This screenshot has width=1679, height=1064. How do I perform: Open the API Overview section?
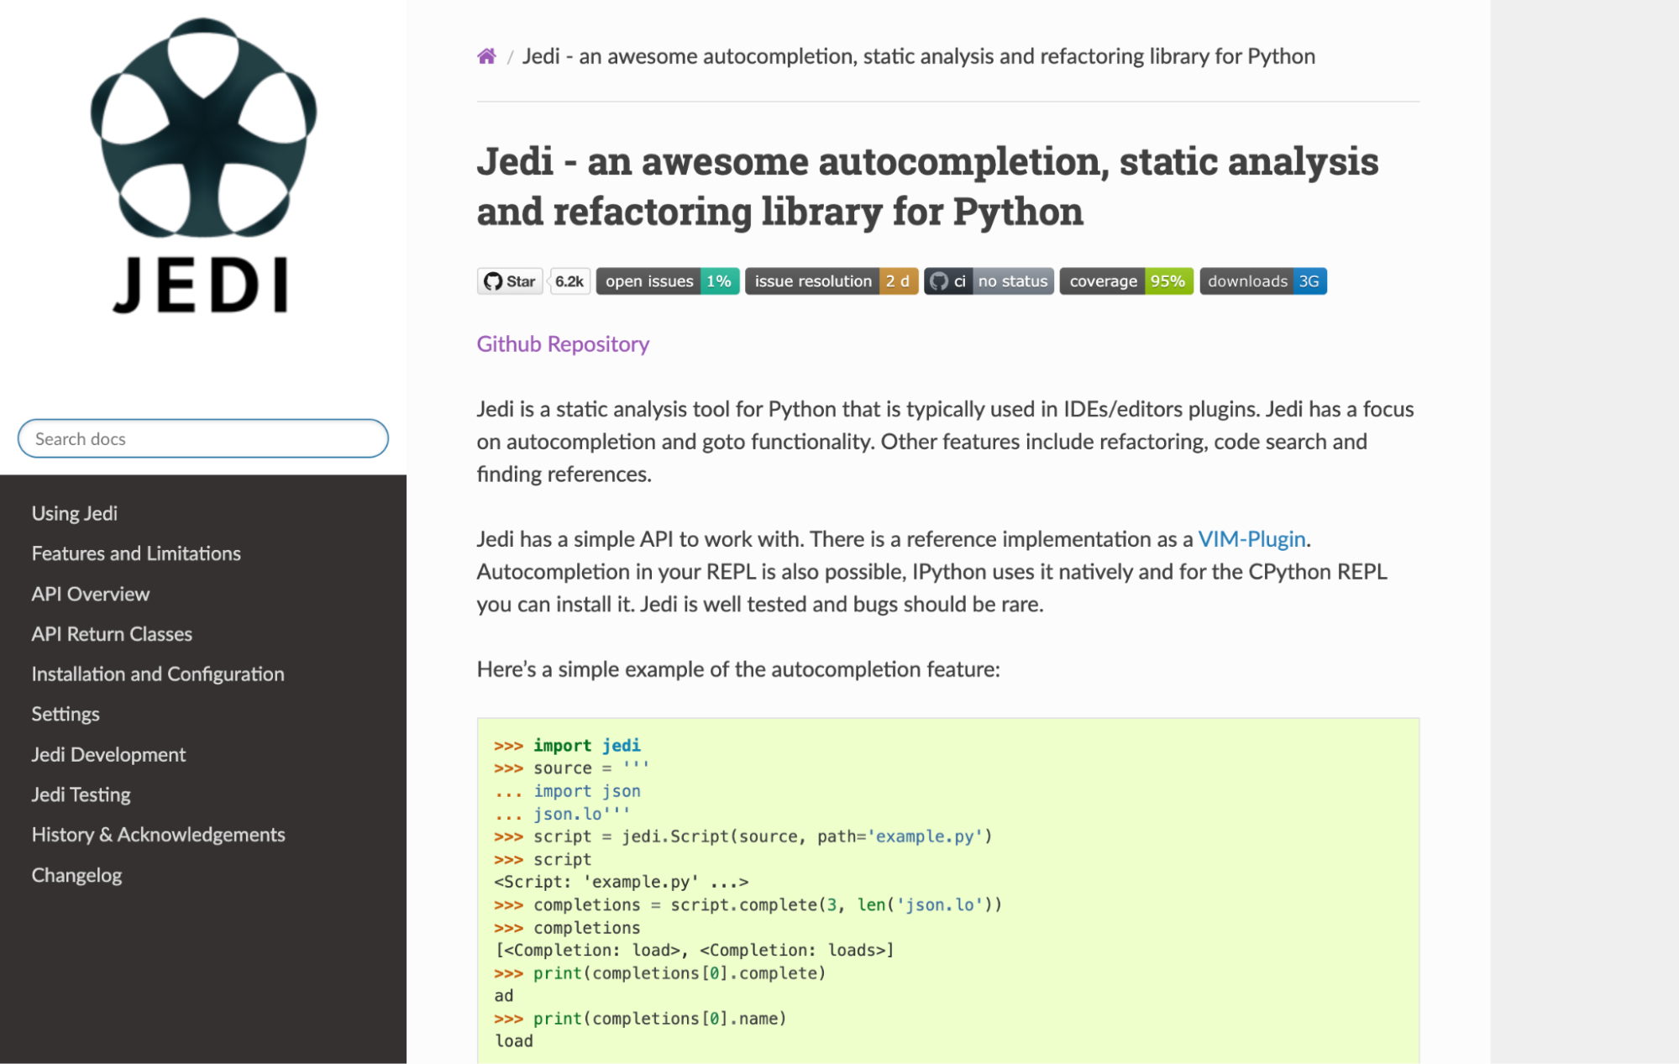pos(91,594)
